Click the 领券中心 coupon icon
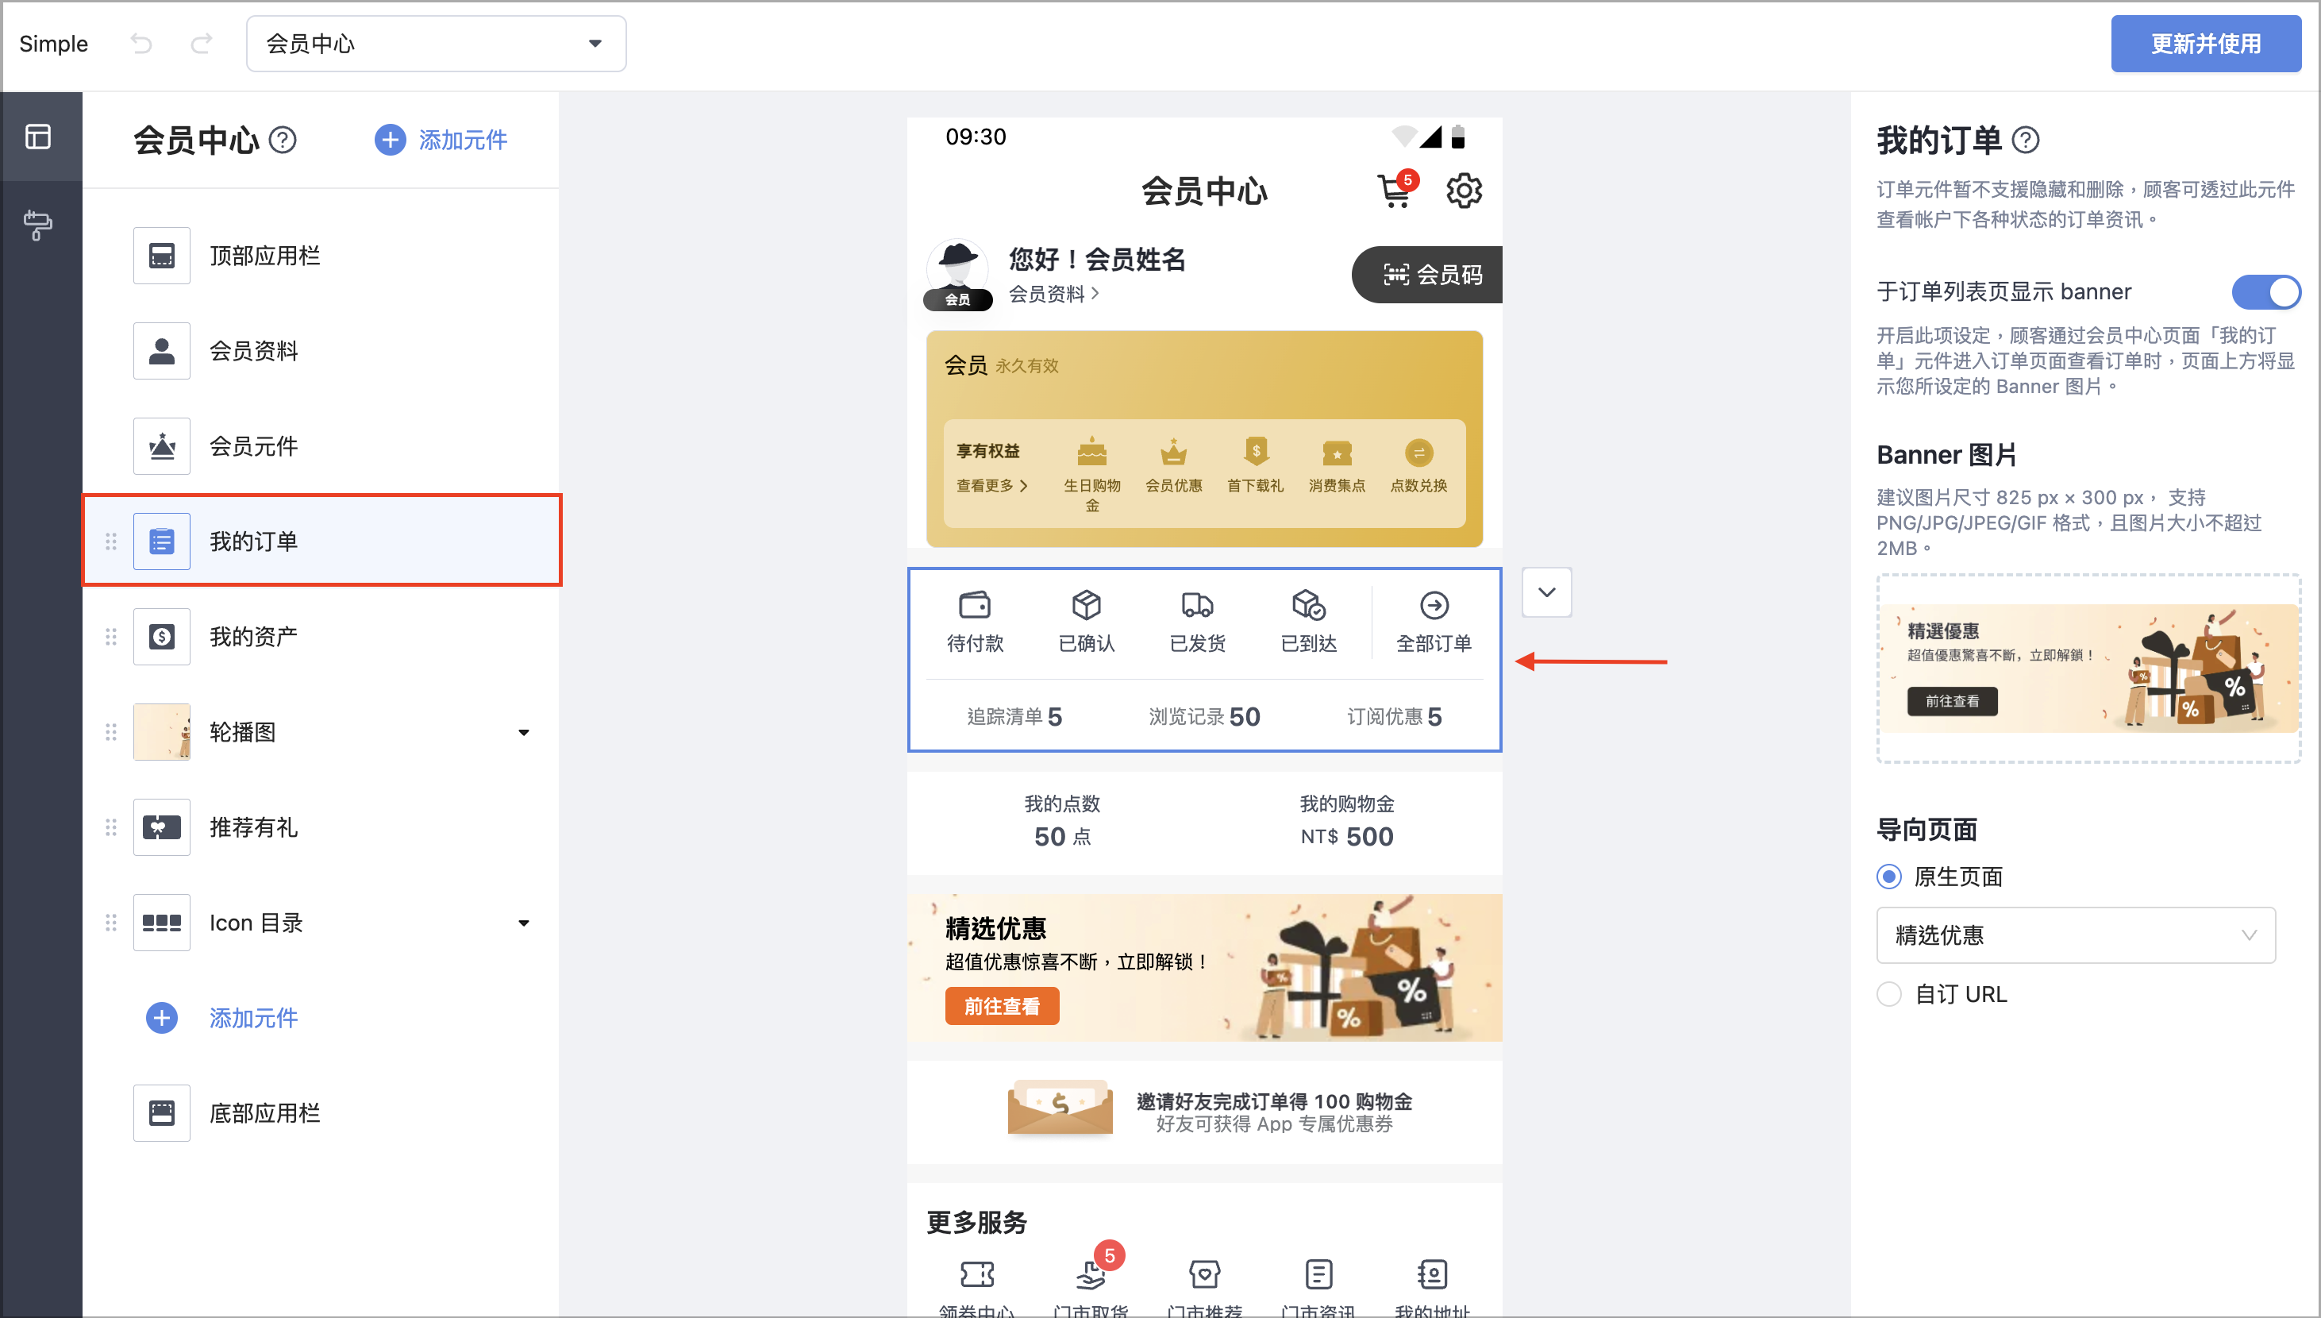The image size is (2321, 1318). coord(977,1274)
